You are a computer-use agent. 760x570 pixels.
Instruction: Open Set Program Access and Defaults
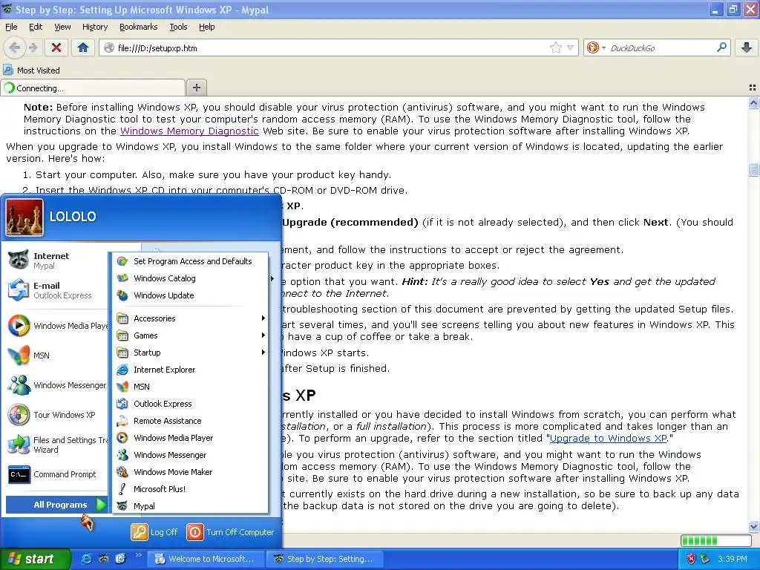click(x=191, y=261)
